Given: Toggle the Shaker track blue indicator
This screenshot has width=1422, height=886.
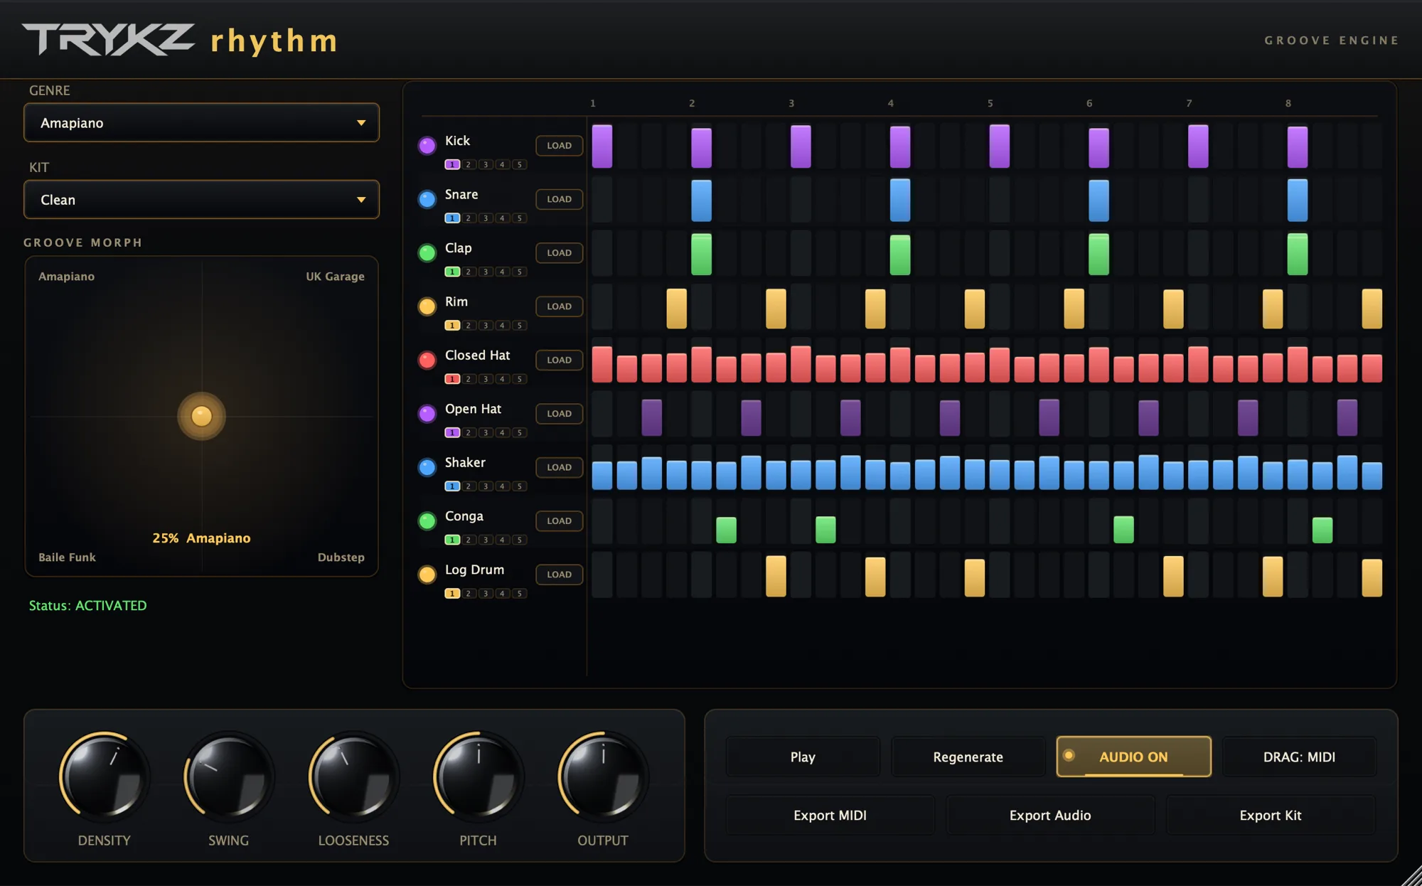Looking at the screenshot, I should (427, 467).
